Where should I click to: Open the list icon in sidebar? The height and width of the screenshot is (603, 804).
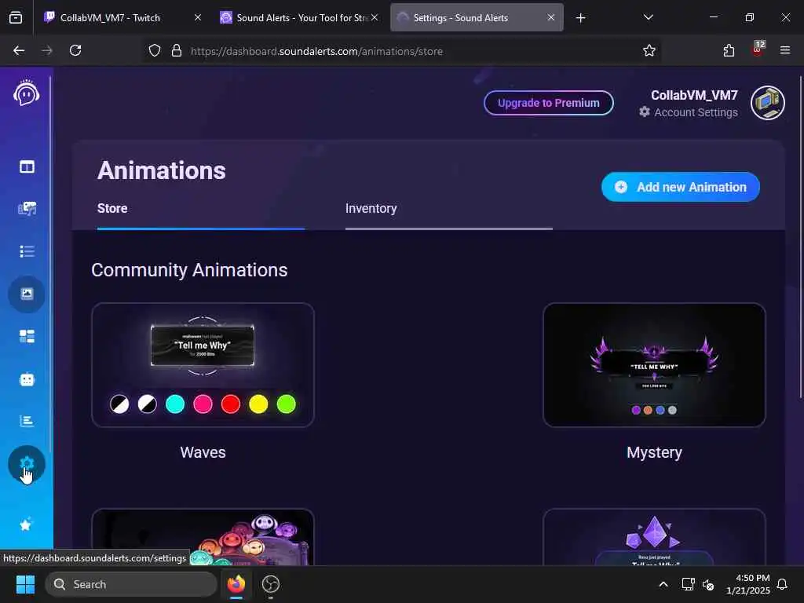tap(27, 251)
